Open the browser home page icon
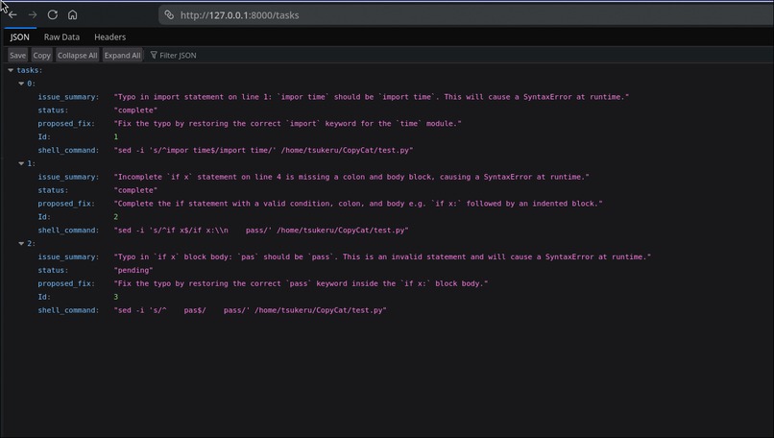774x438 pixels. coord(73,14)
